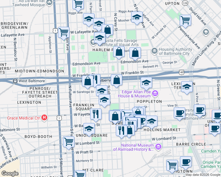Click the restaurant pin on W Fayette St
Screen dimensions: 221x177
point(96,115)
